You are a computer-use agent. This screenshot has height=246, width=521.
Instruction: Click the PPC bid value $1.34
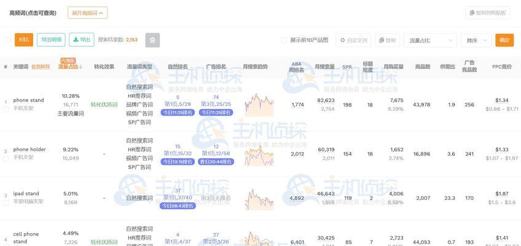point(502,100)
